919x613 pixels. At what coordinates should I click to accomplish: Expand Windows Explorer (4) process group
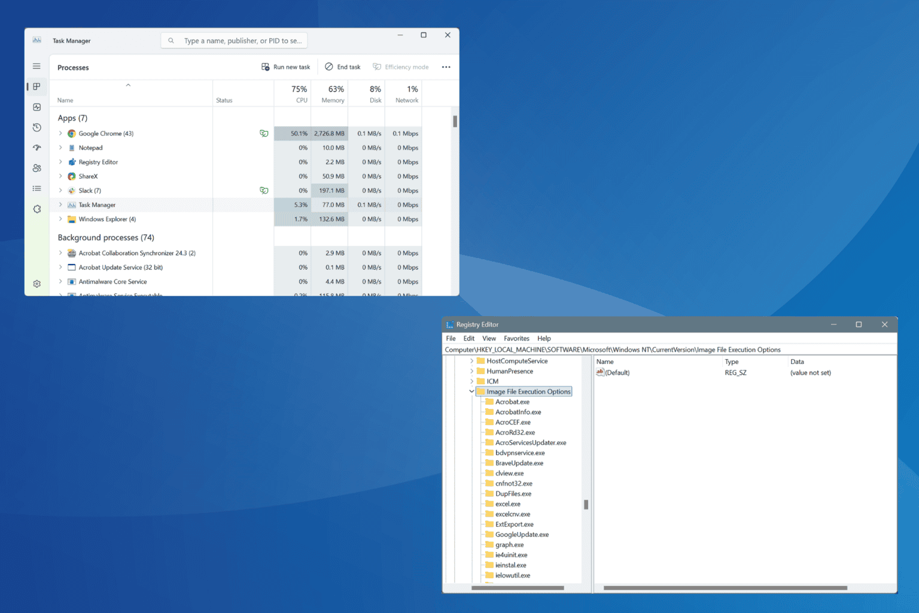(60, 219)
